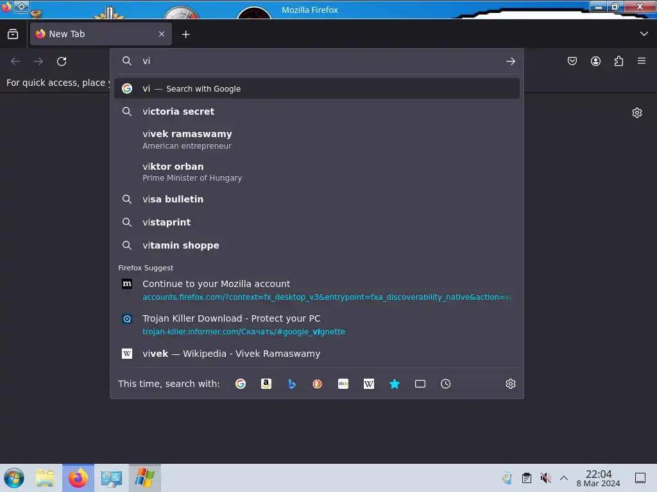Search this time with DuckDuckGo icon

point(317,384)
